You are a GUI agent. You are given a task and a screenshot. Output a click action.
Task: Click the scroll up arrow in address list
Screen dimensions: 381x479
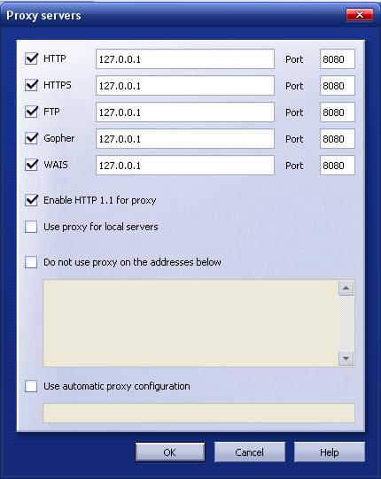[x=346, y=288]
